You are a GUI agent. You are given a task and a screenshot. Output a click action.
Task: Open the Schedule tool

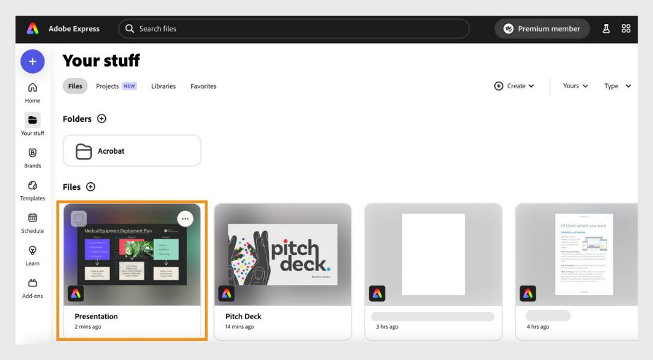pos(32,221)
